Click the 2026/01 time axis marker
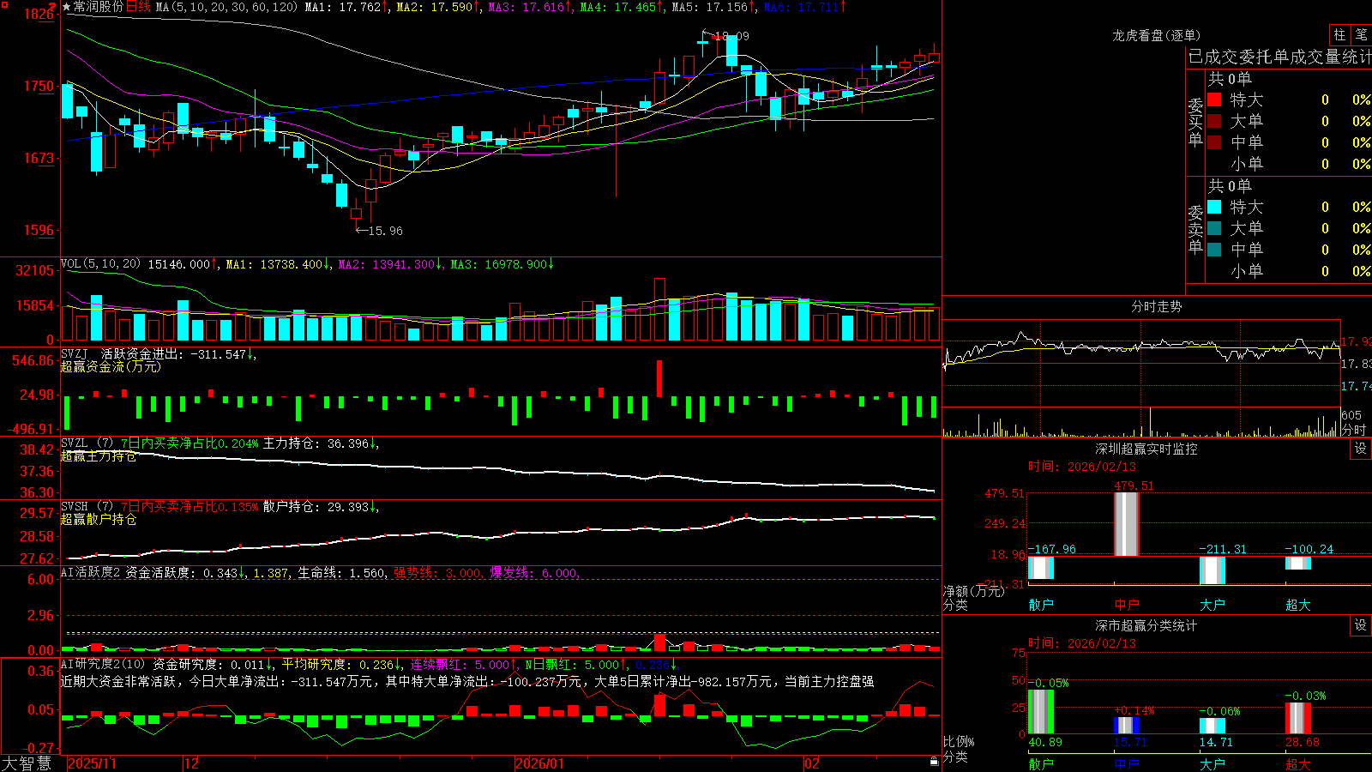This screenshot has height=772, width=1372. point(540,763)
